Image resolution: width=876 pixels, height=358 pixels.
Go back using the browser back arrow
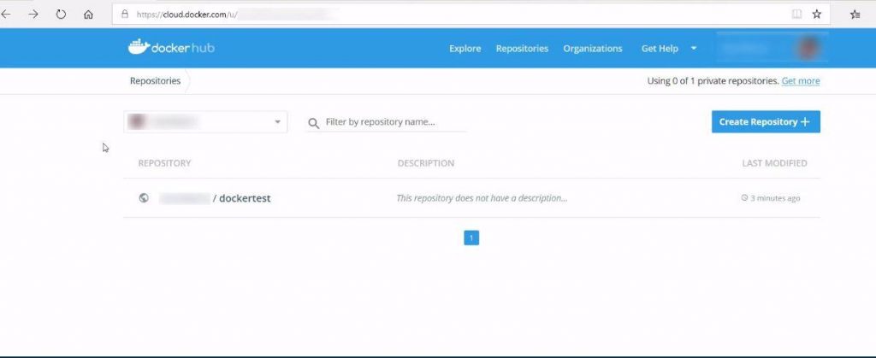click(x=6, y=15)
